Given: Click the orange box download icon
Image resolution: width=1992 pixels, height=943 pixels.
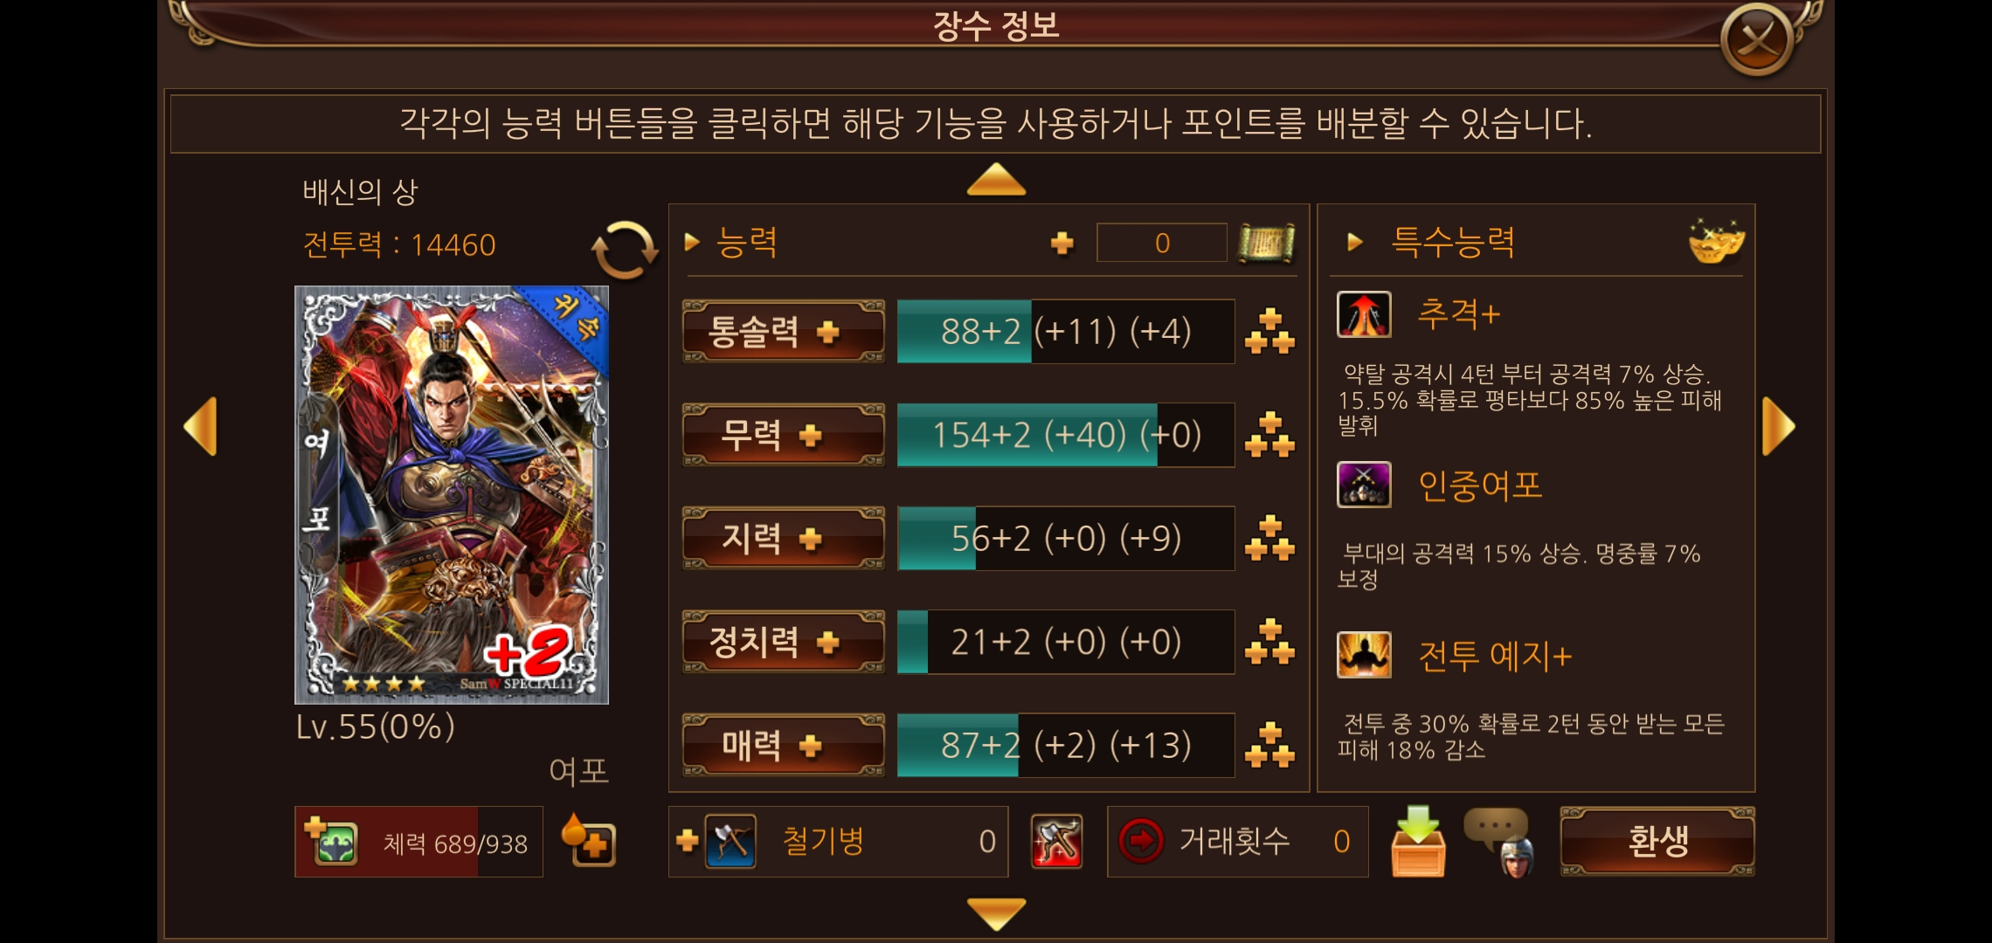Looking at the screenshot, I should point(1418,842).
